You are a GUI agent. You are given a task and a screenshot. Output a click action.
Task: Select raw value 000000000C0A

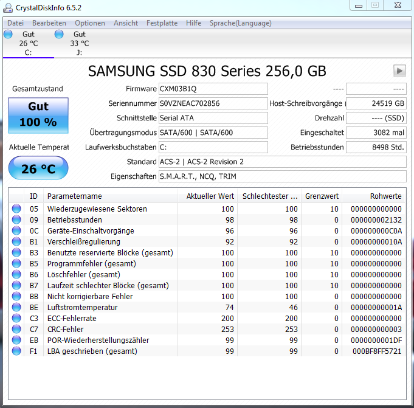pos(376,231)
